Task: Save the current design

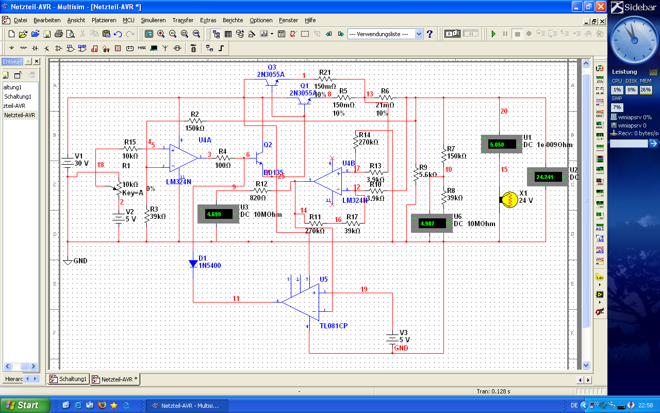Action: tap(46, 34)
